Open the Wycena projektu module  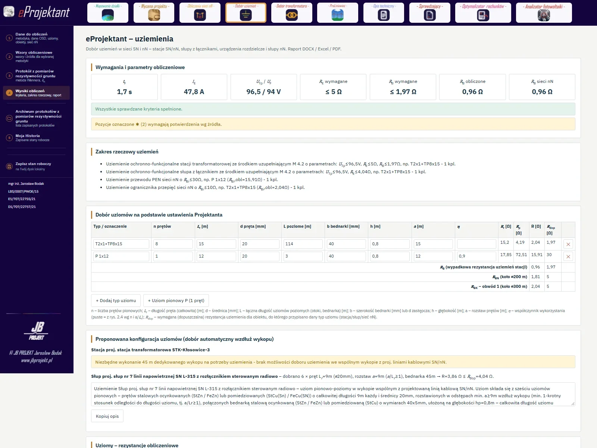click(x=154, y=13)
